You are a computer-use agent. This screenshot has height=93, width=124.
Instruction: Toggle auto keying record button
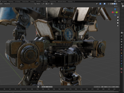coord(38,87)
